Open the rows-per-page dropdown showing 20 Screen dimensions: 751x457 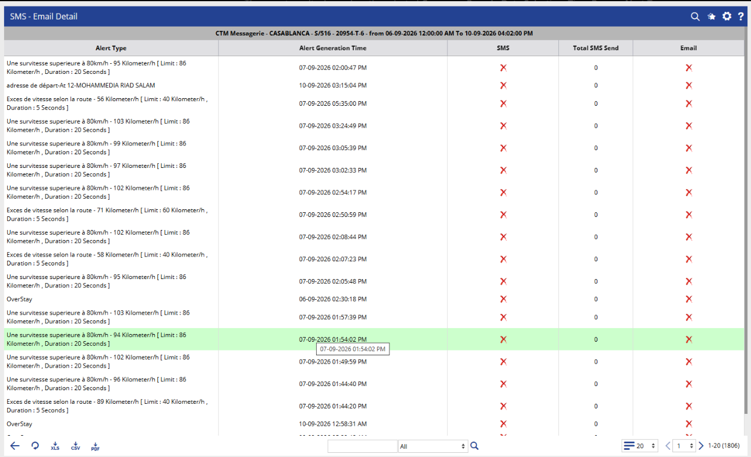pos(640,446)
